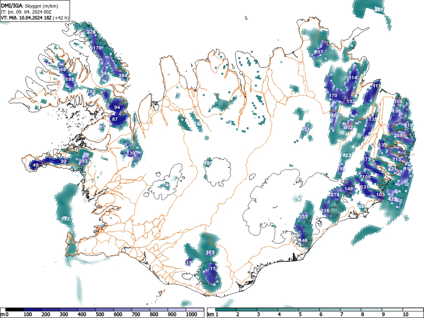Click the map value 108
The image size is (424, 318).
coord(366,177)
